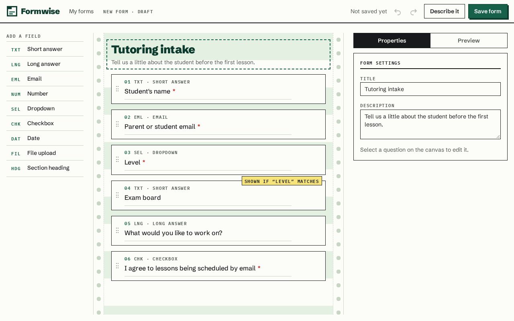Grab drag handle of Level field

click(x=117, y=159)
